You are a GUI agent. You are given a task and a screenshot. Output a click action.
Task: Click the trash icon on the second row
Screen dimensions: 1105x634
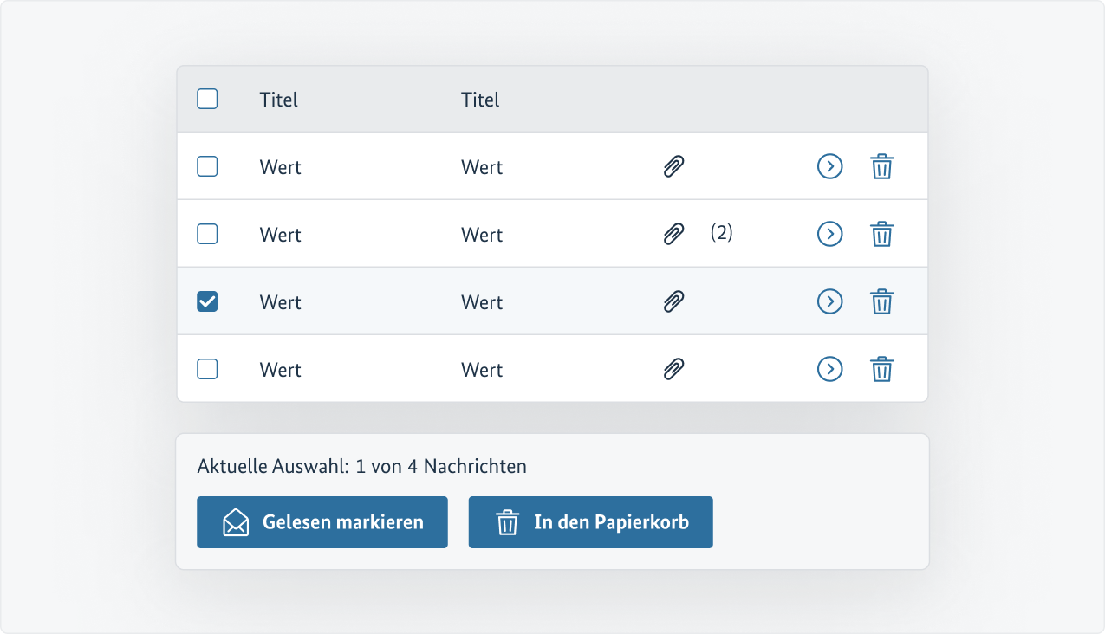click(x=881, y=233)
